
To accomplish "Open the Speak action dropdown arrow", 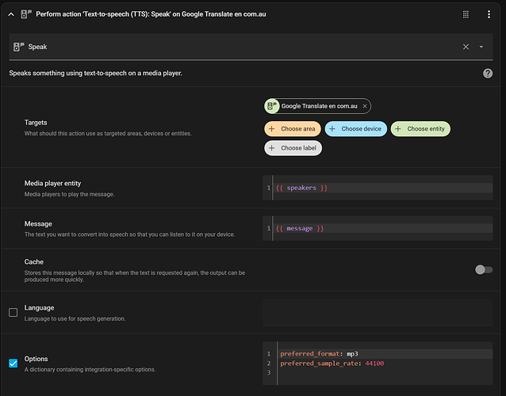I will click(481, 47).
